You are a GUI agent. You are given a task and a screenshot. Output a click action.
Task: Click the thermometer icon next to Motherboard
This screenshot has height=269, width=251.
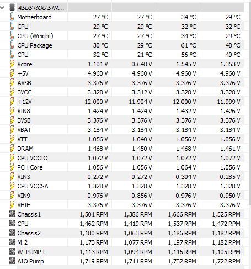pyautogui.click(x=12, y=17)
